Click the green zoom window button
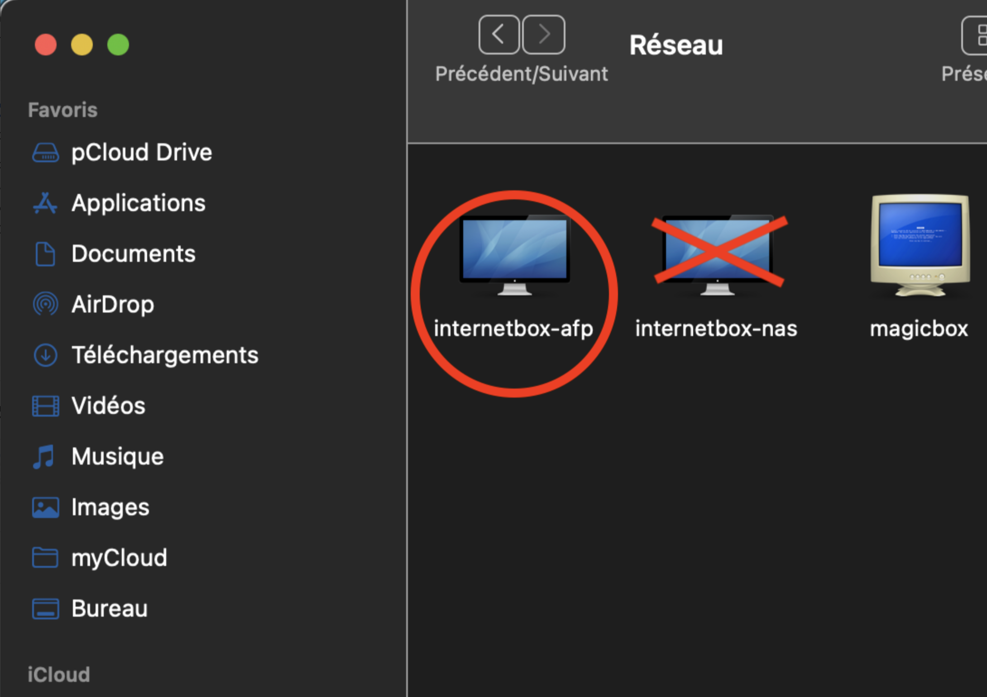Image resolution: width=987 pixels, height=697 pixels. (118, 45)
